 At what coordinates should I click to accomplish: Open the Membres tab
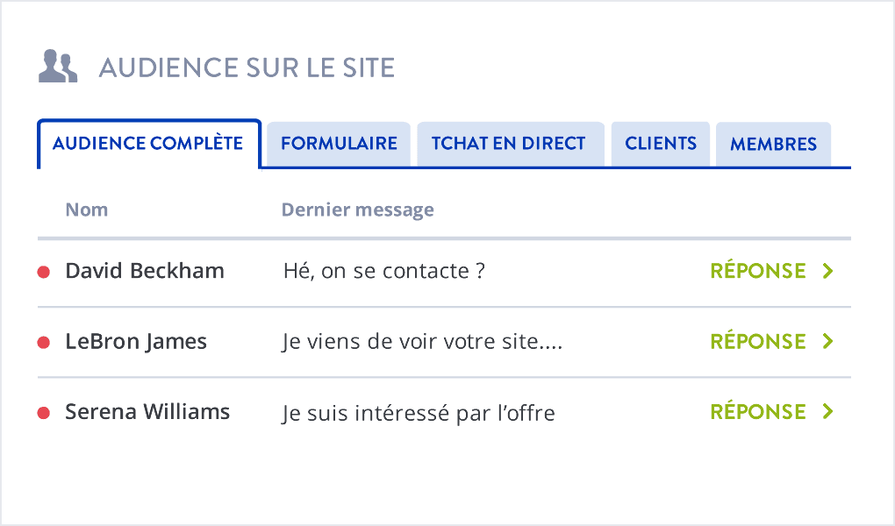point(773,144)
